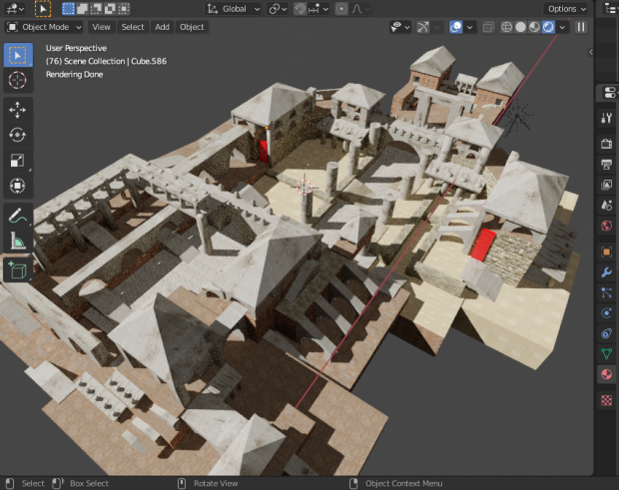Activate the Measure tool
The width and height of the screenshot is (619, 490).
tap(18, 241)
